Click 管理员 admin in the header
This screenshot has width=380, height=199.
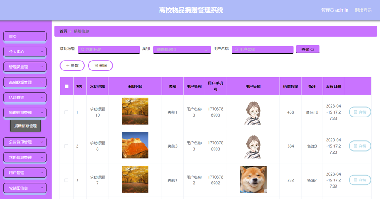coord(335,10)
